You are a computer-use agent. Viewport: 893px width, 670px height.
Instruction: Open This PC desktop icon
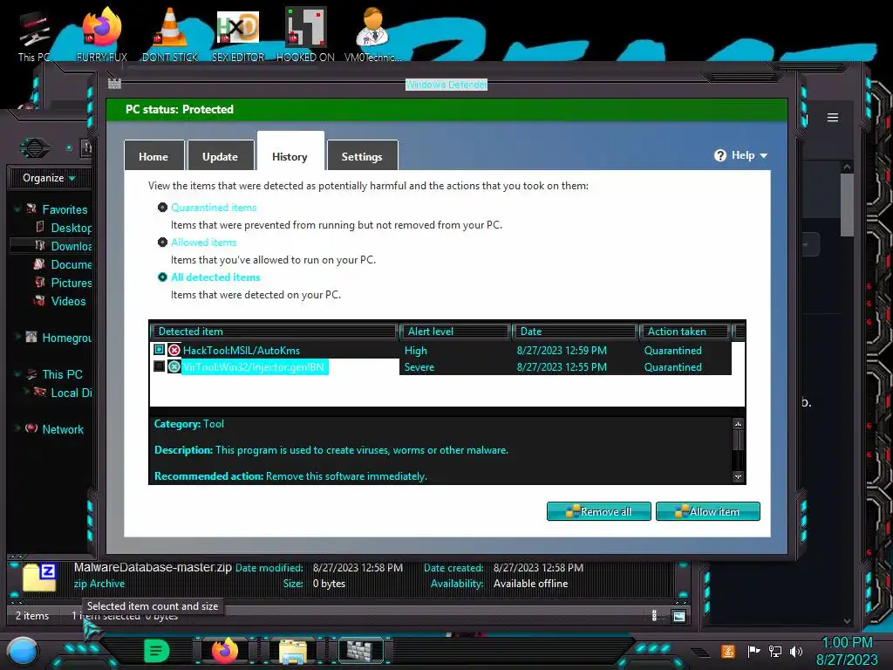(x=34, y=35)
